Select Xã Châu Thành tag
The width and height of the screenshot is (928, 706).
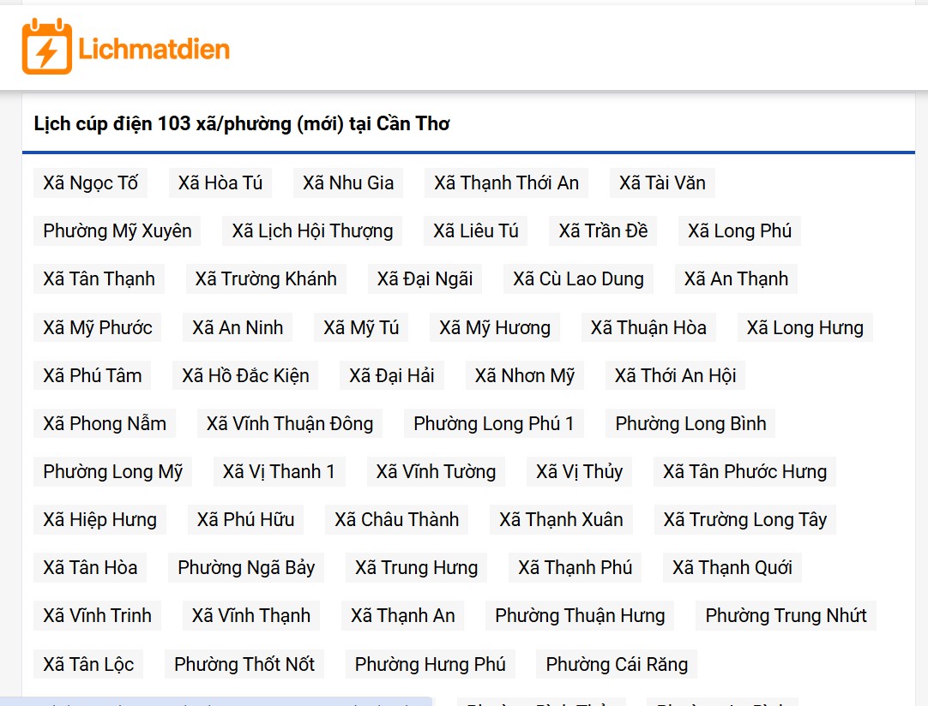click(x=396, y=519)
